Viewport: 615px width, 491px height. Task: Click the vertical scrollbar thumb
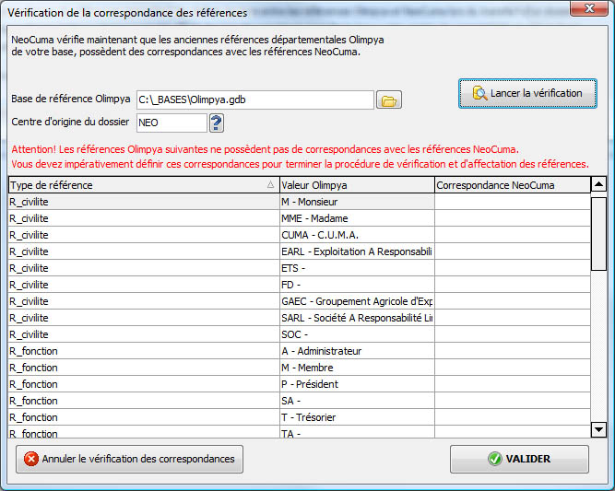point(598,234)
